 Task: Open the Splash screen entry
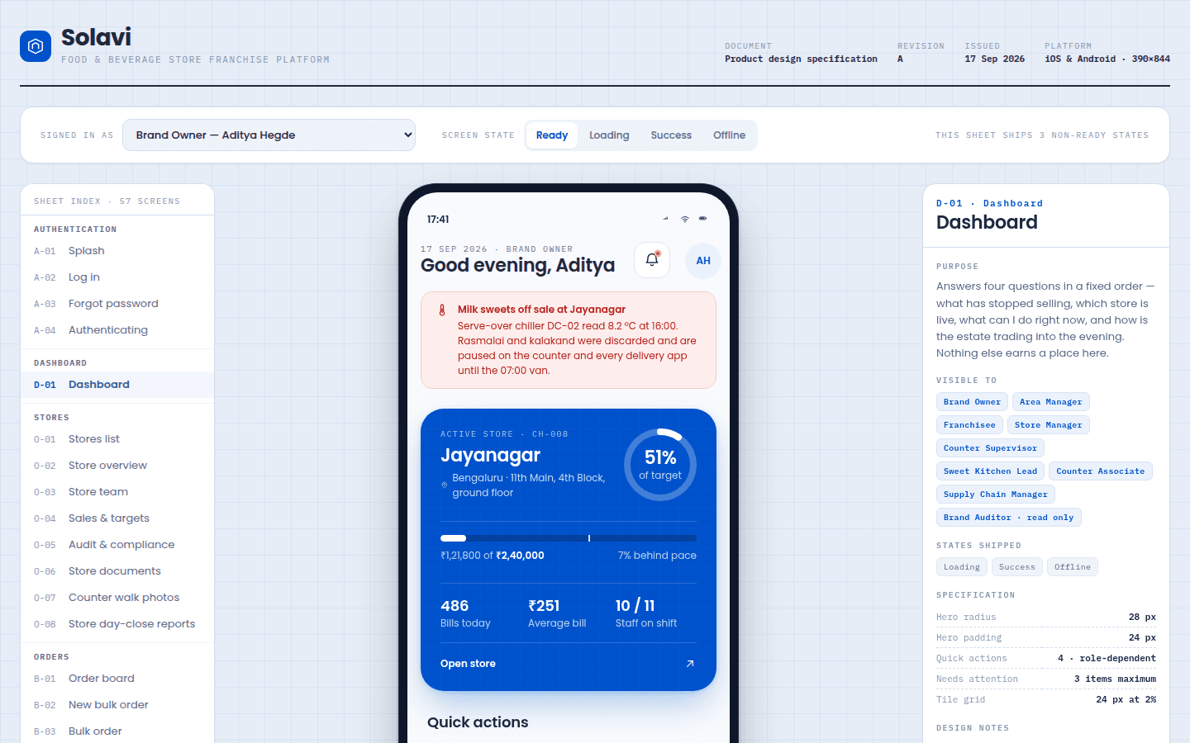(x=117, y=251)
